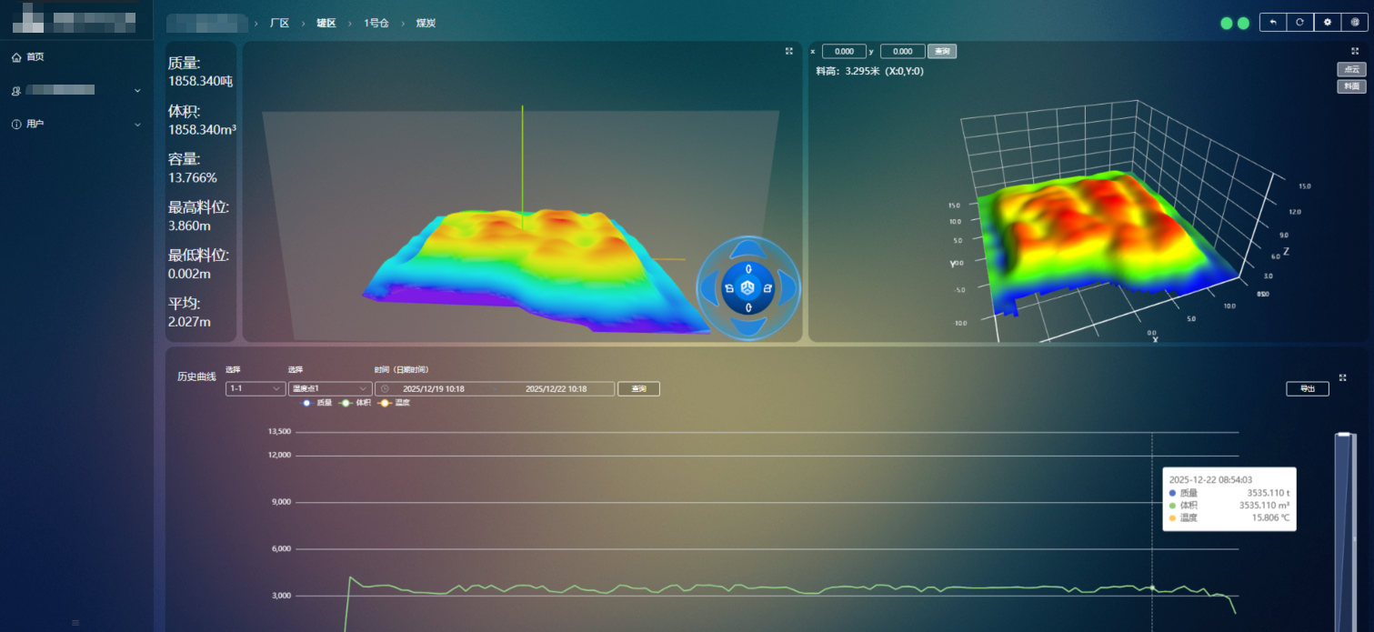Click the start date 2025/12/19 10:18

click(434, 388)
